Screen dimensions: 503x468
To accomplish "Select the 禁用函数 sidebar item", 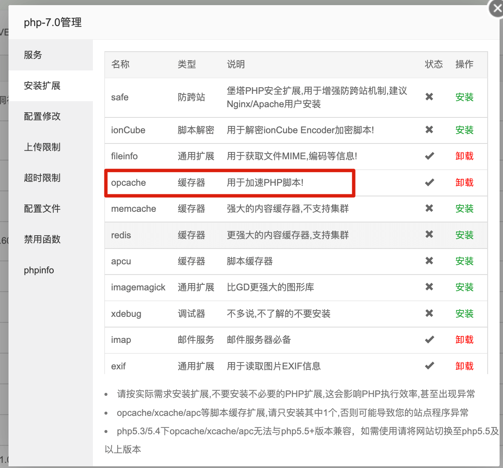I will (x=42, y=239).
